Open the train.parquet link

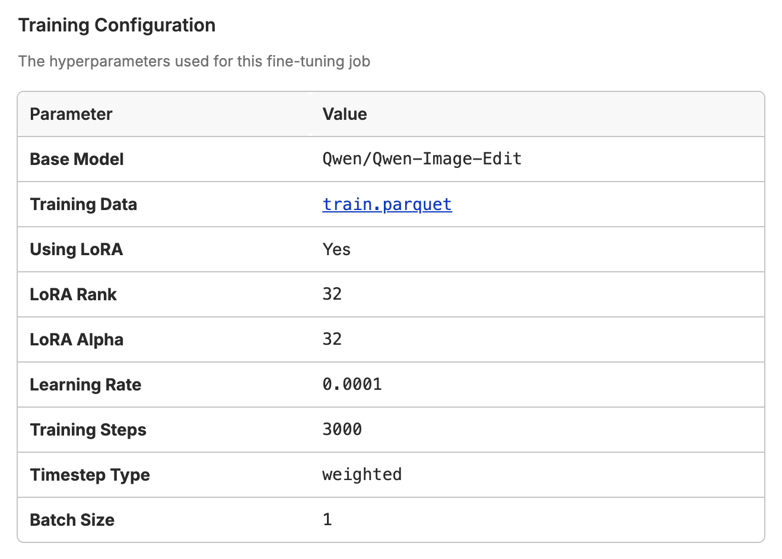[387, 204]
